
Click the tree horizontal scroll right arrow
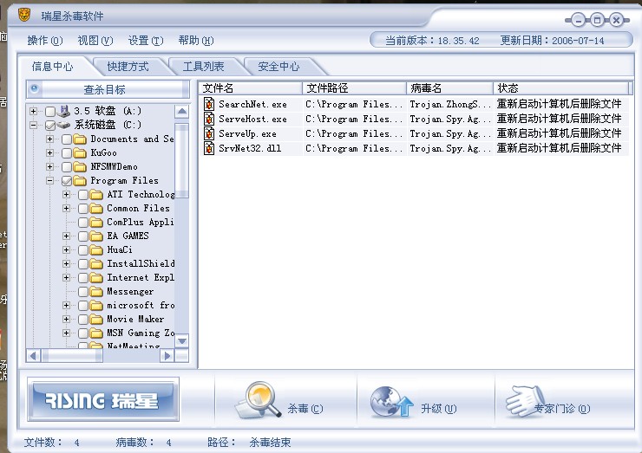tap(167, 356)
